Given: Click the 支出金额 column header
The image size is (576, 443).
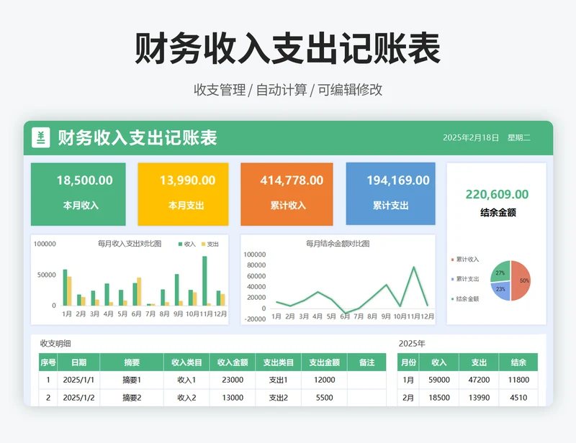Looking at the screenshot, I should (324, 362).
